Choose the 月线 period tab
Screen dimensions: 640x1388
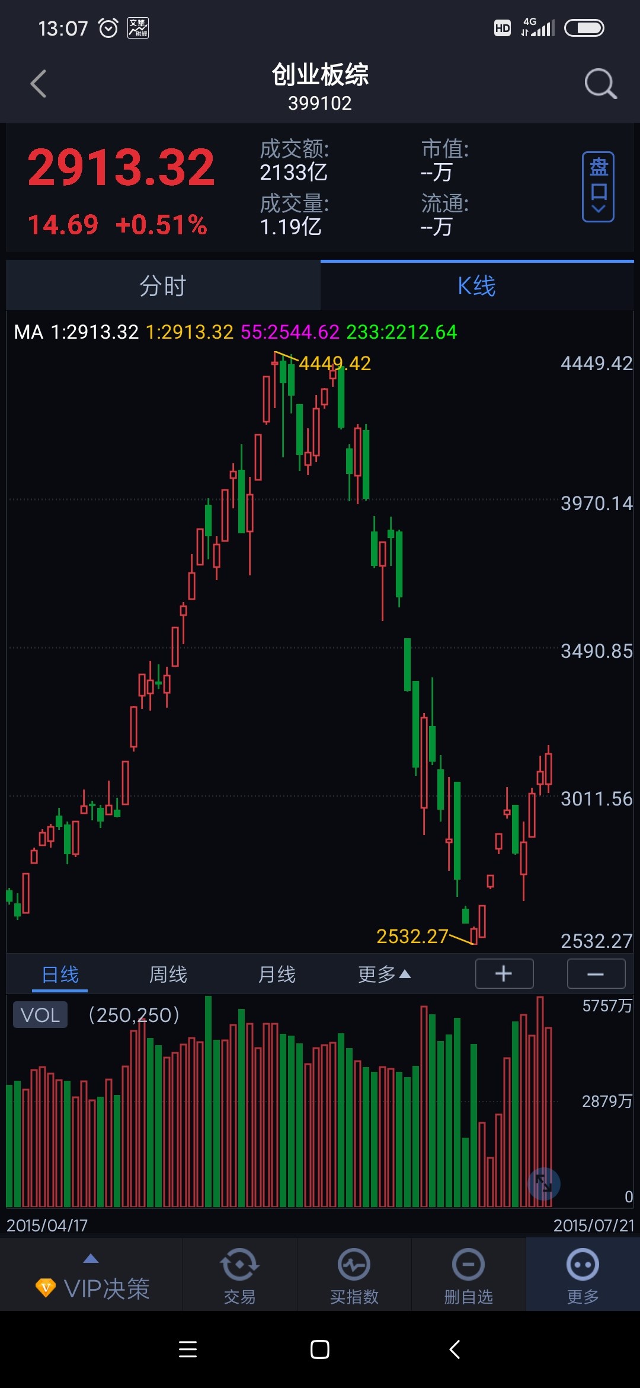click(x=277, y=975)
